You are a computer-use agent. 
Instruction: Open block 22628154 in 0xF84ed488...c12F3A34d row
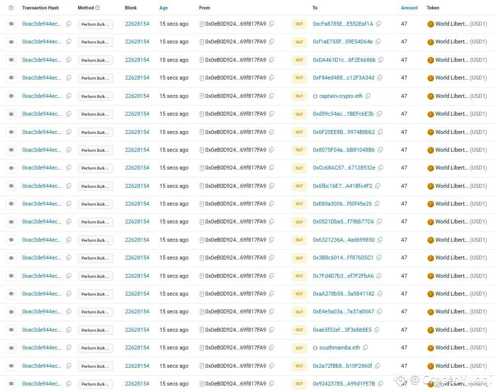pos(137,78)
